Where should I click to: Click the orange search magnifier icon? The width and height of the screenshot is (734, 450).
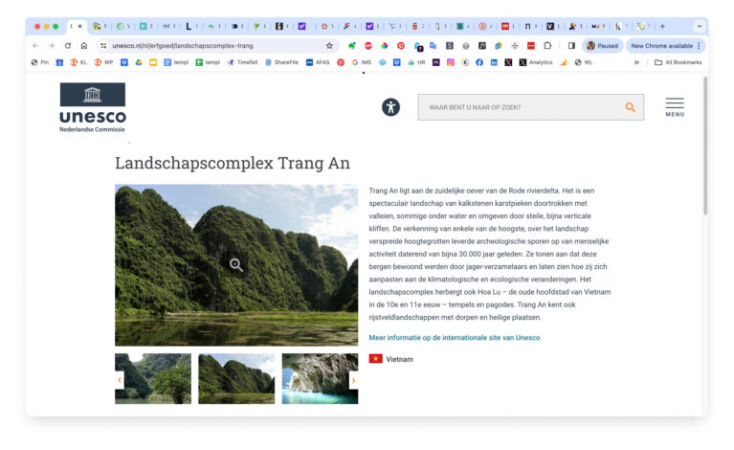[630, 107]
